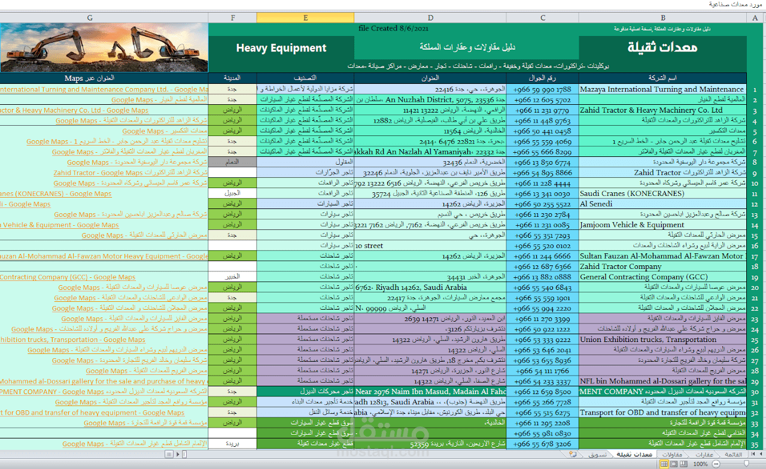Screen dimensions: 766x469
Task: Select column G header
Action: (90, 18)
